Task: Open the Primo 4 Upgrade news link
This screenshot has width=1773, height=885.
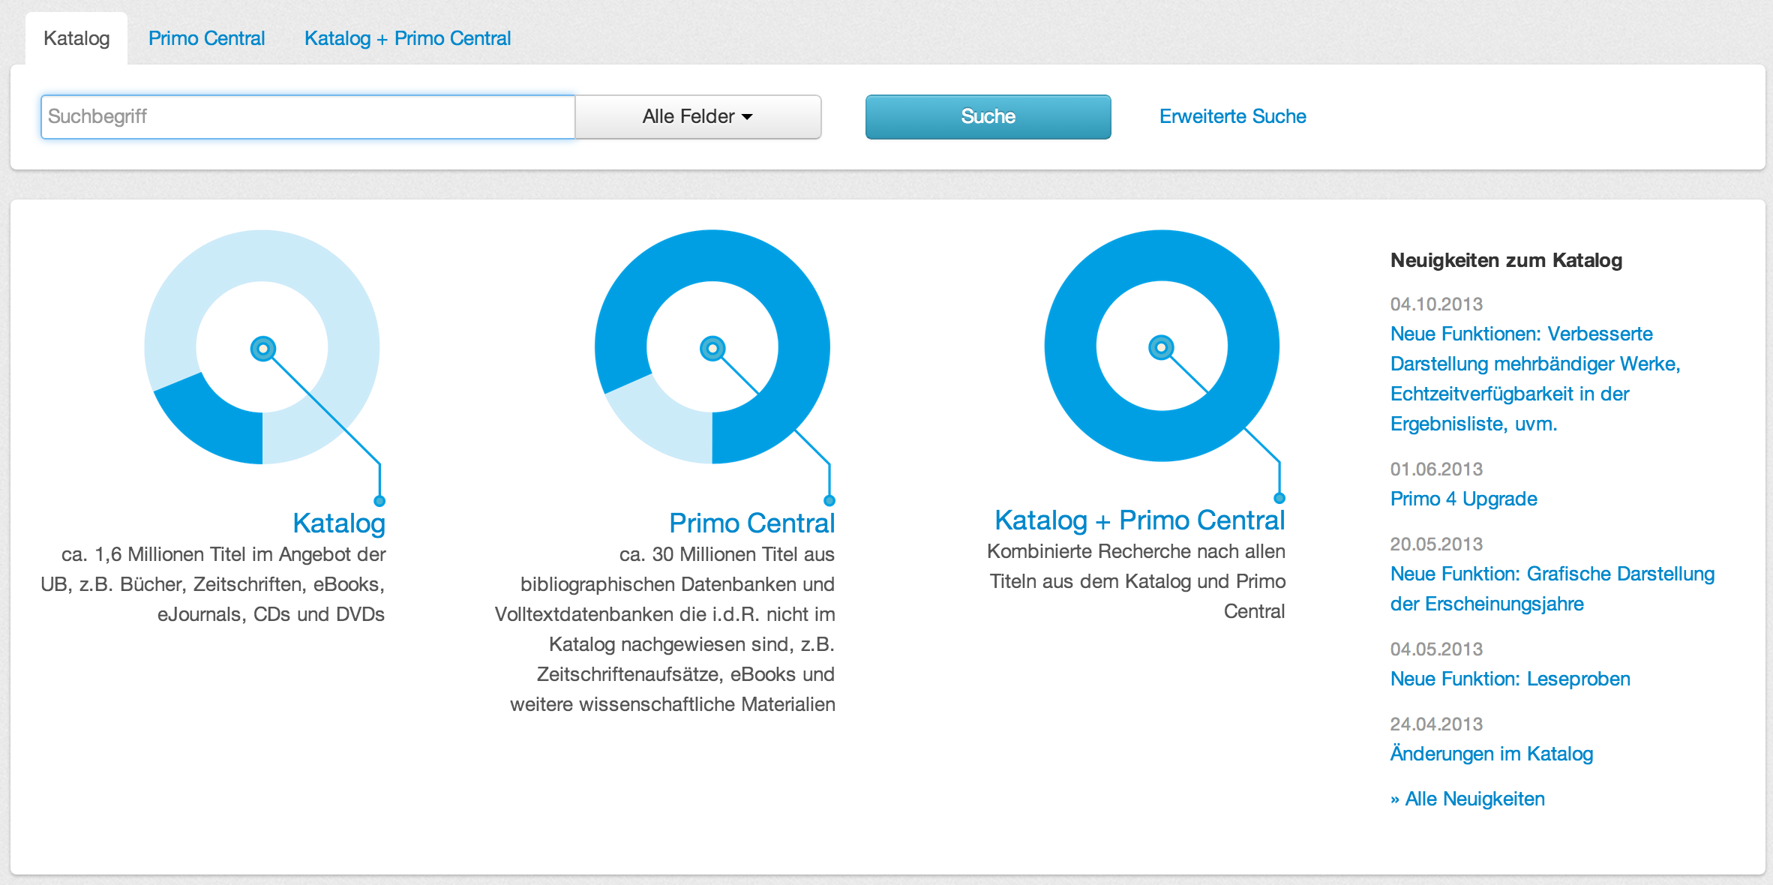Action: pyautogui.click(x=1463, y=499)
